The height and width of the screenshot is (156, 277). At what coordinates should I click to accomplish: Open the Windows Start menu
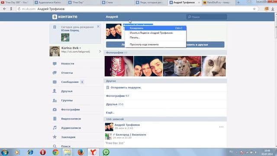[x=5, y=152]
